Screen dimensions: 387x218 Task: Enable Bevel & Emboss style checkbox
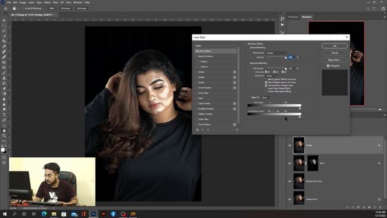[197, 56]
